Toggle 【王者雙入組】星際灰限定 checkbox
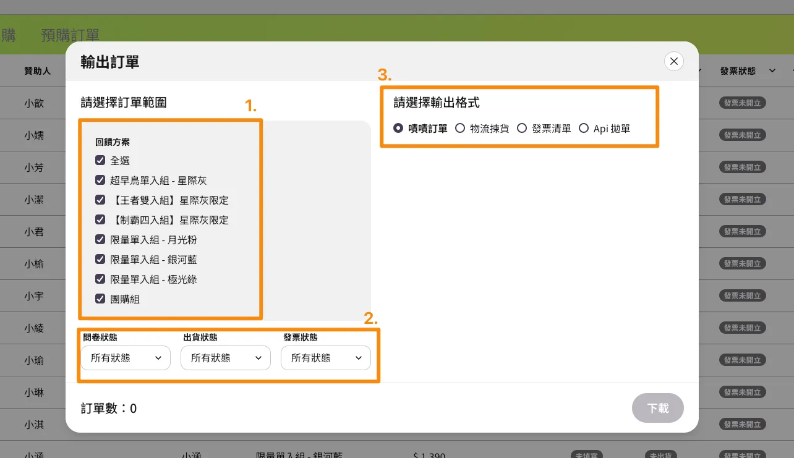Screen dimensions: 794x458 pos(100,200)
